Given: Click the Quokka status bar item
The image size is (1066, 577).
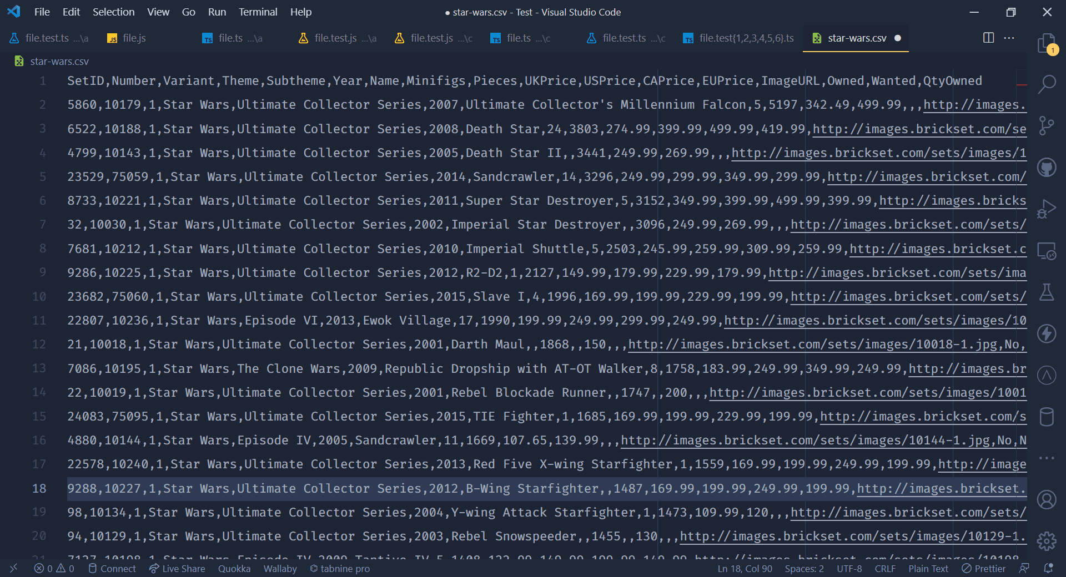Looking at the screenshot, I should 234,569.
